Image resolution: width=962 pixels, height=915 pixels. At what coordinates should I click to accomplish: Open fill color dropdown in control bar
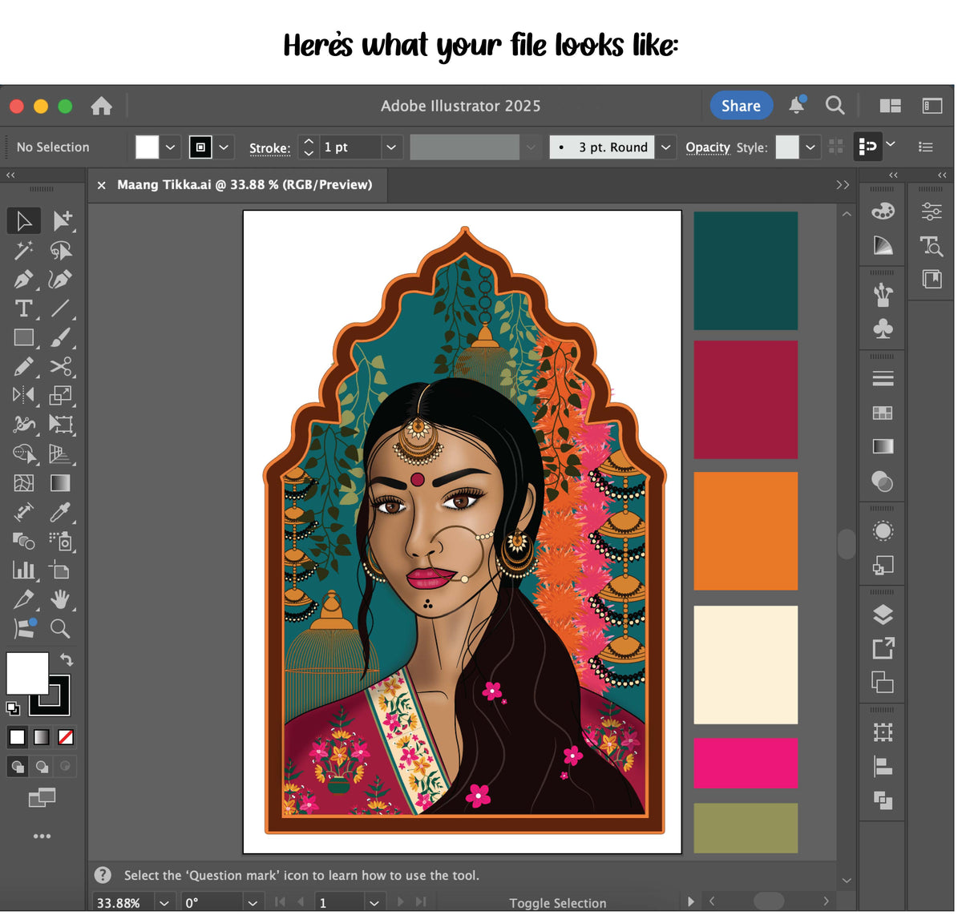pyautogui.click(x=170, y=147)
